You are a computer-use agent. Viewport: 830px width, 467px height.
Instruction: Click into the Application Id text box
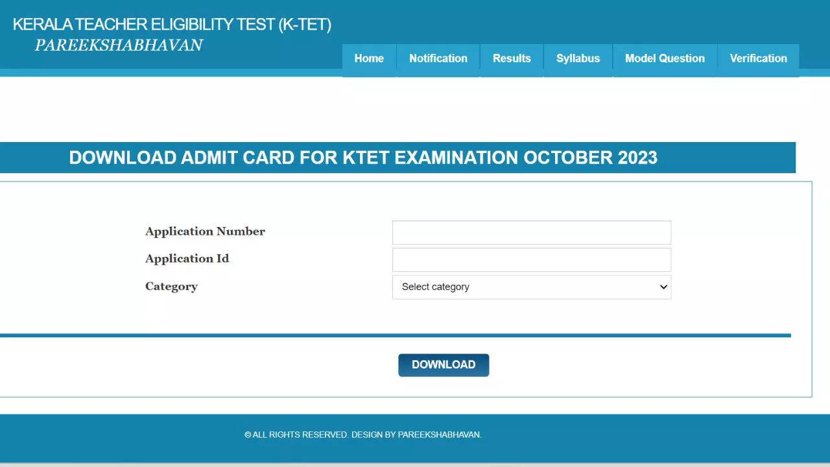coord(531,259)
